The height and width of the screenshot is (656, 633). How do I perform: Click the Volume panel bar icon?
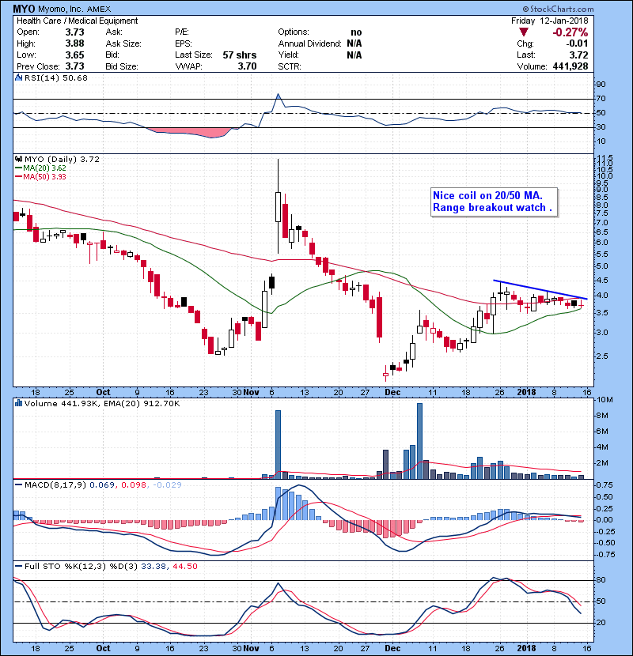pyautogui.click(x=18, y=403)
